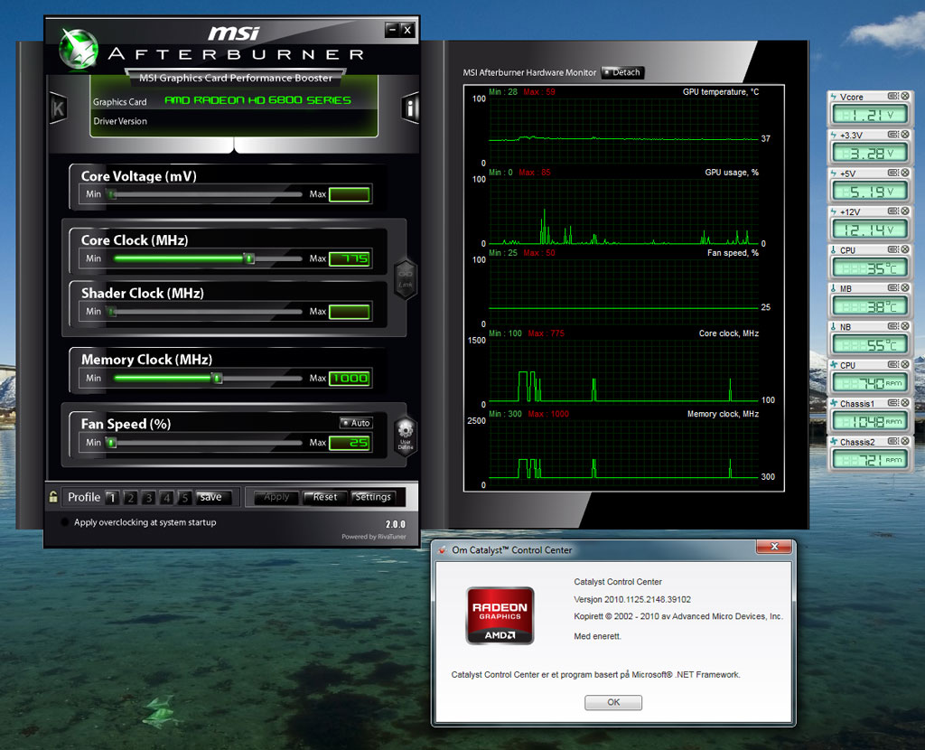Click the dock icon on the CPU temperature gadget
925x750 pixels.
[x=893, y=249]
